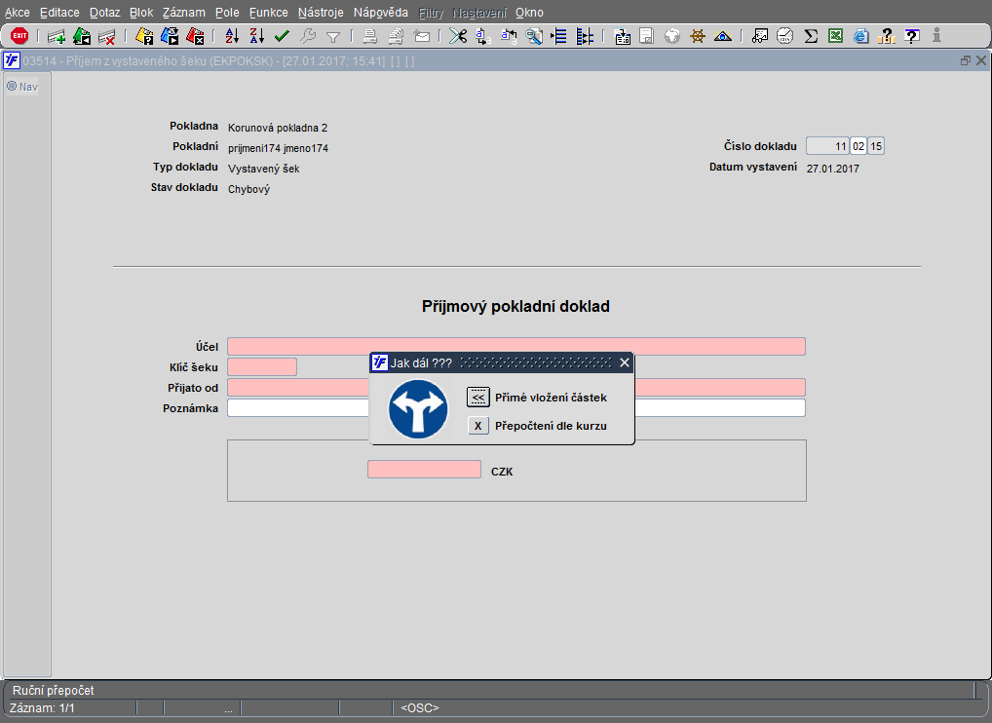992x723 pixels.
Task: Click the clock gauge icon
Action: coord(785,36)
